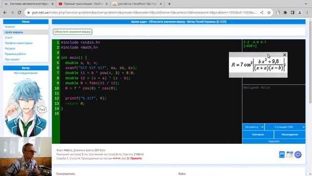Switch to the yun.net.ua localhost tab
The image size is (312, 176).
point(137,4)
